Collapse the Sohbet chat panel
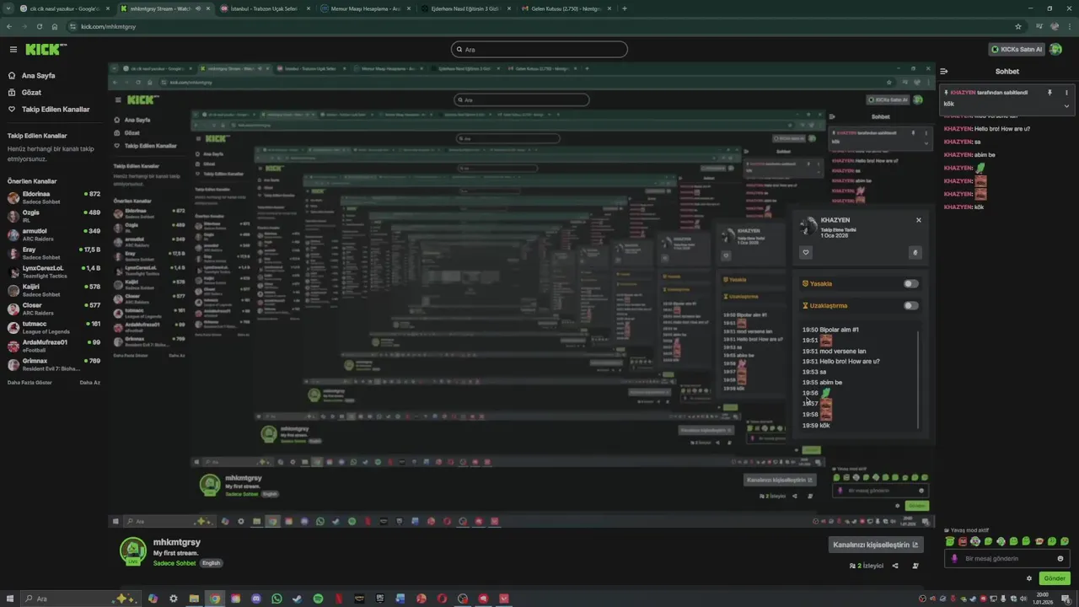This screenshot has width=1079, height=607. click(x=944, y=72)
